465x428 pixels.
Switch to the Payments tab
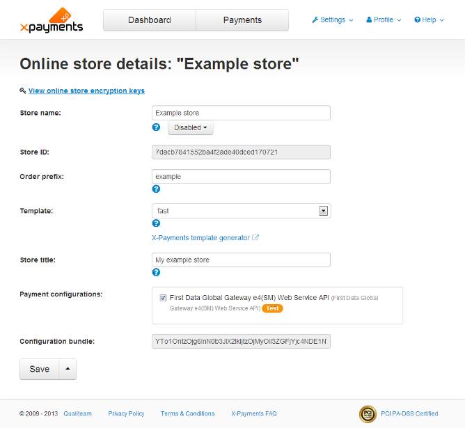coord(242,20)
